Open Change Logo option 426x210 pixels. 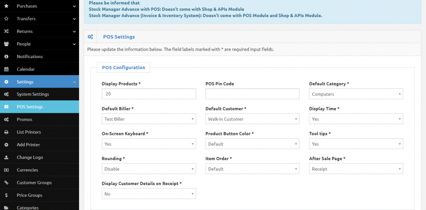(x=40, y=157)
